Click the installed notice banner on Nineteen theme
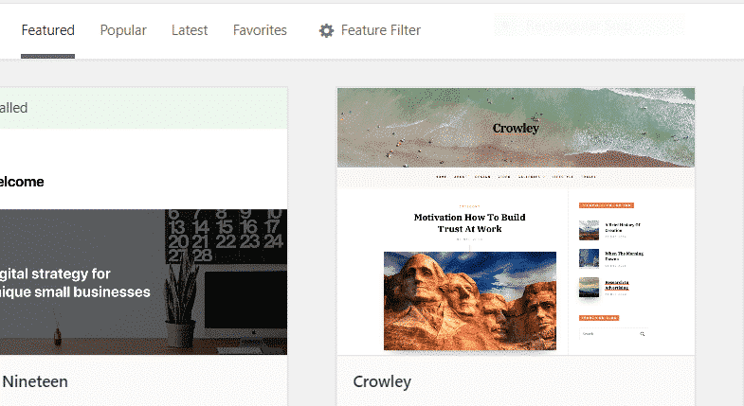The width and height of the screenshot is (744, 406). coord(143,108)
